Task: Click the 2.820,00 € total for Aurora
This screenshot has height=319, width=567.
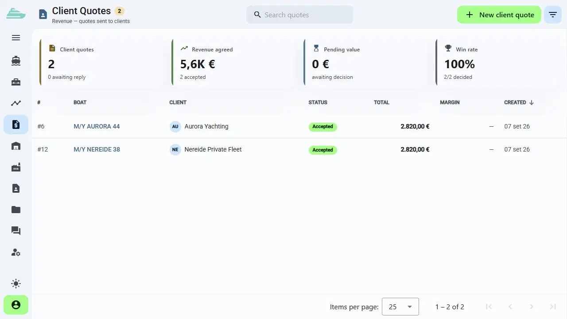Action: 415,126
